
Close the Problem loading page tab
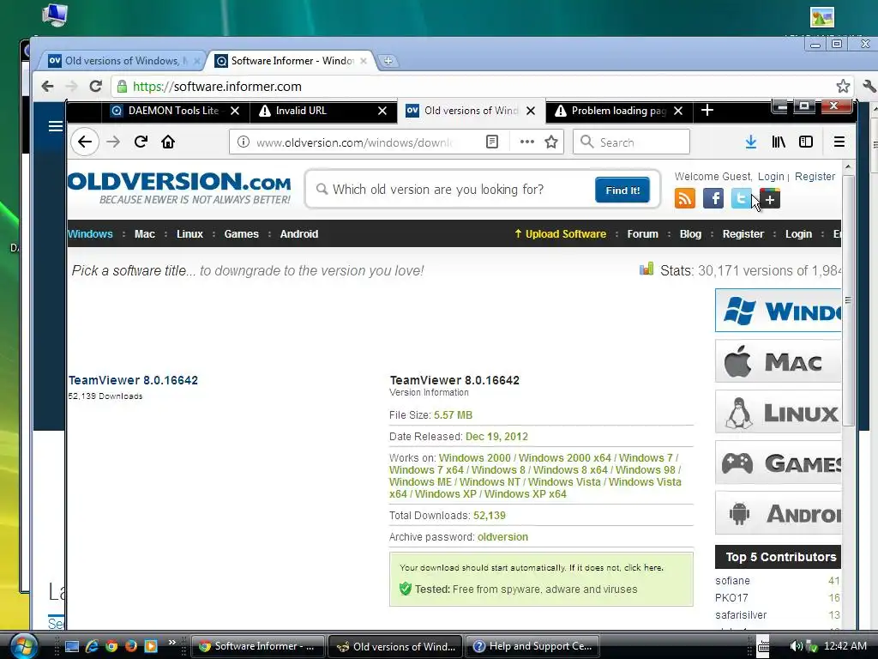(678, 111)
